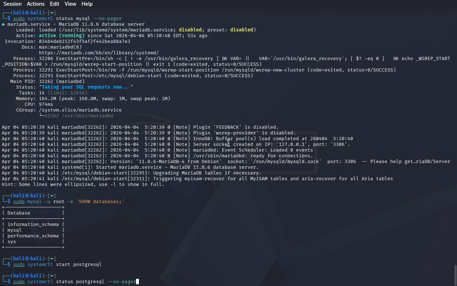Click the mariadb.com systemd documentation URL

pos(99,53)
